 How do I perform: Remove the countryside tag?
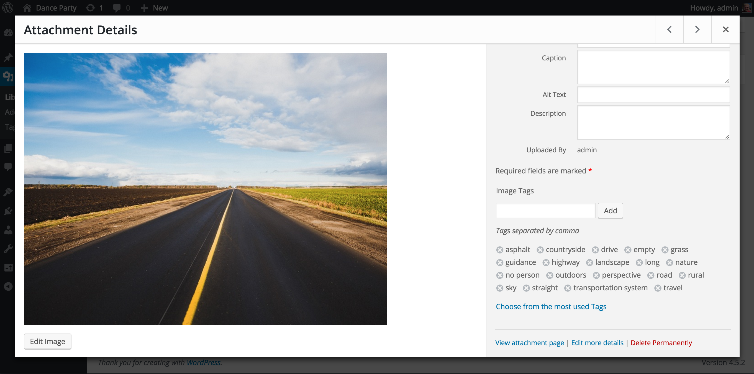click(x=540, y=250)
